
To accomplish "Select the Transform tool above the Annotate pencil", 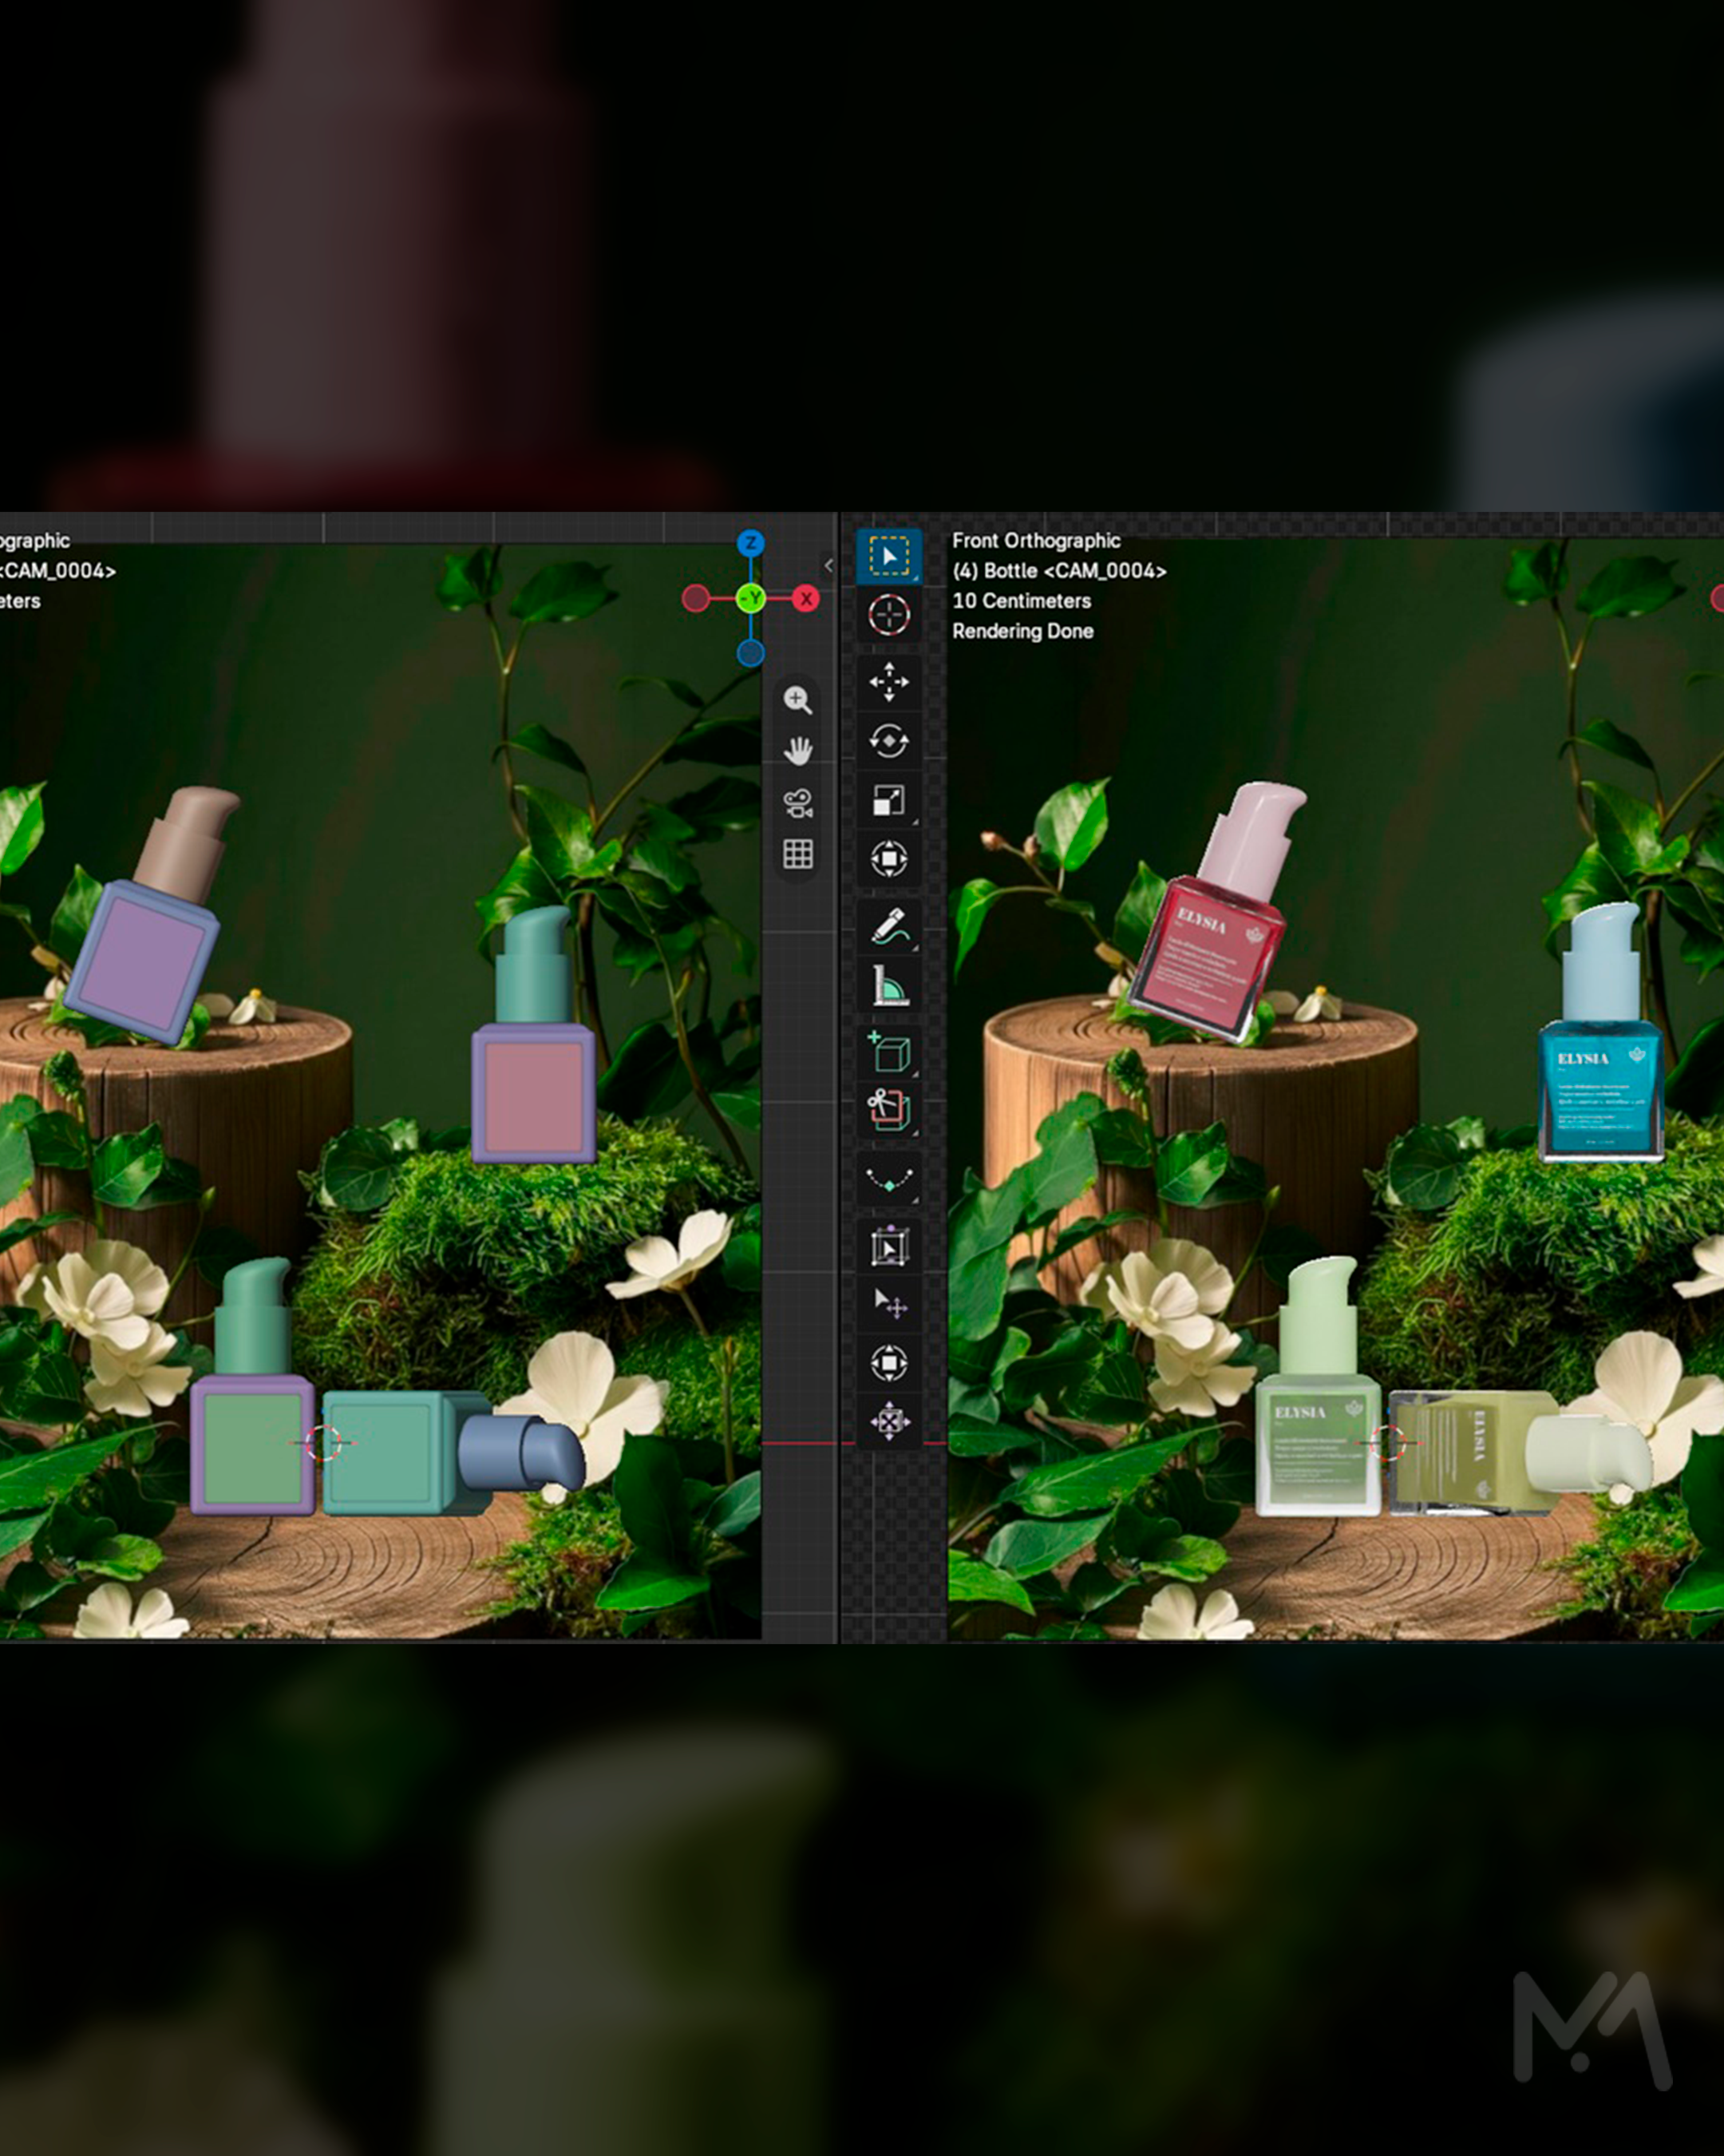I will pos(888,859).
